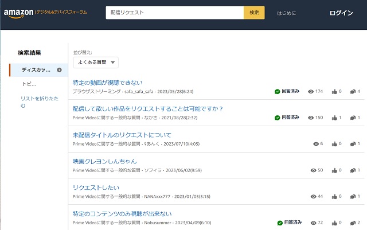Click the date 2023/07/10(4:05)
Viewport: 367px width, 230px height.
click(182, 144)
